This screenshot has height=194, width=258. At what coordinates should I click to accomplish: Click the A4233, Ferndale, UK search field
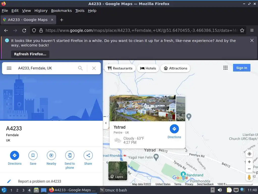pos(46,68)
